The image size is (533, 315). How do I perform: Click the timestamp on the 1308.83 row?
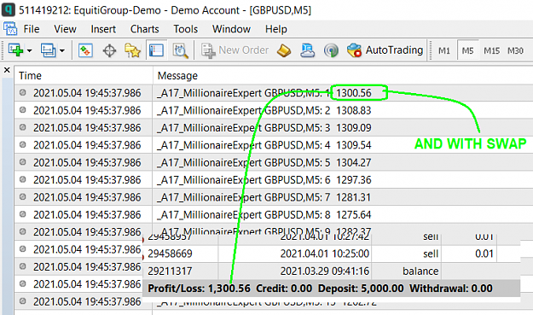[x=87, y=110]
